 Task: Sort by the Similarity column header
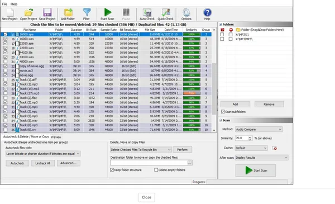click(x=191, y=30)
